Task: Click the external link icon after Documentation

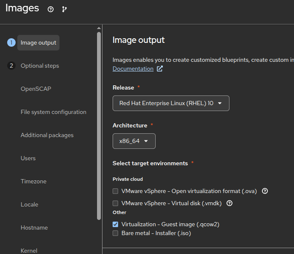Action: [160, 69]
